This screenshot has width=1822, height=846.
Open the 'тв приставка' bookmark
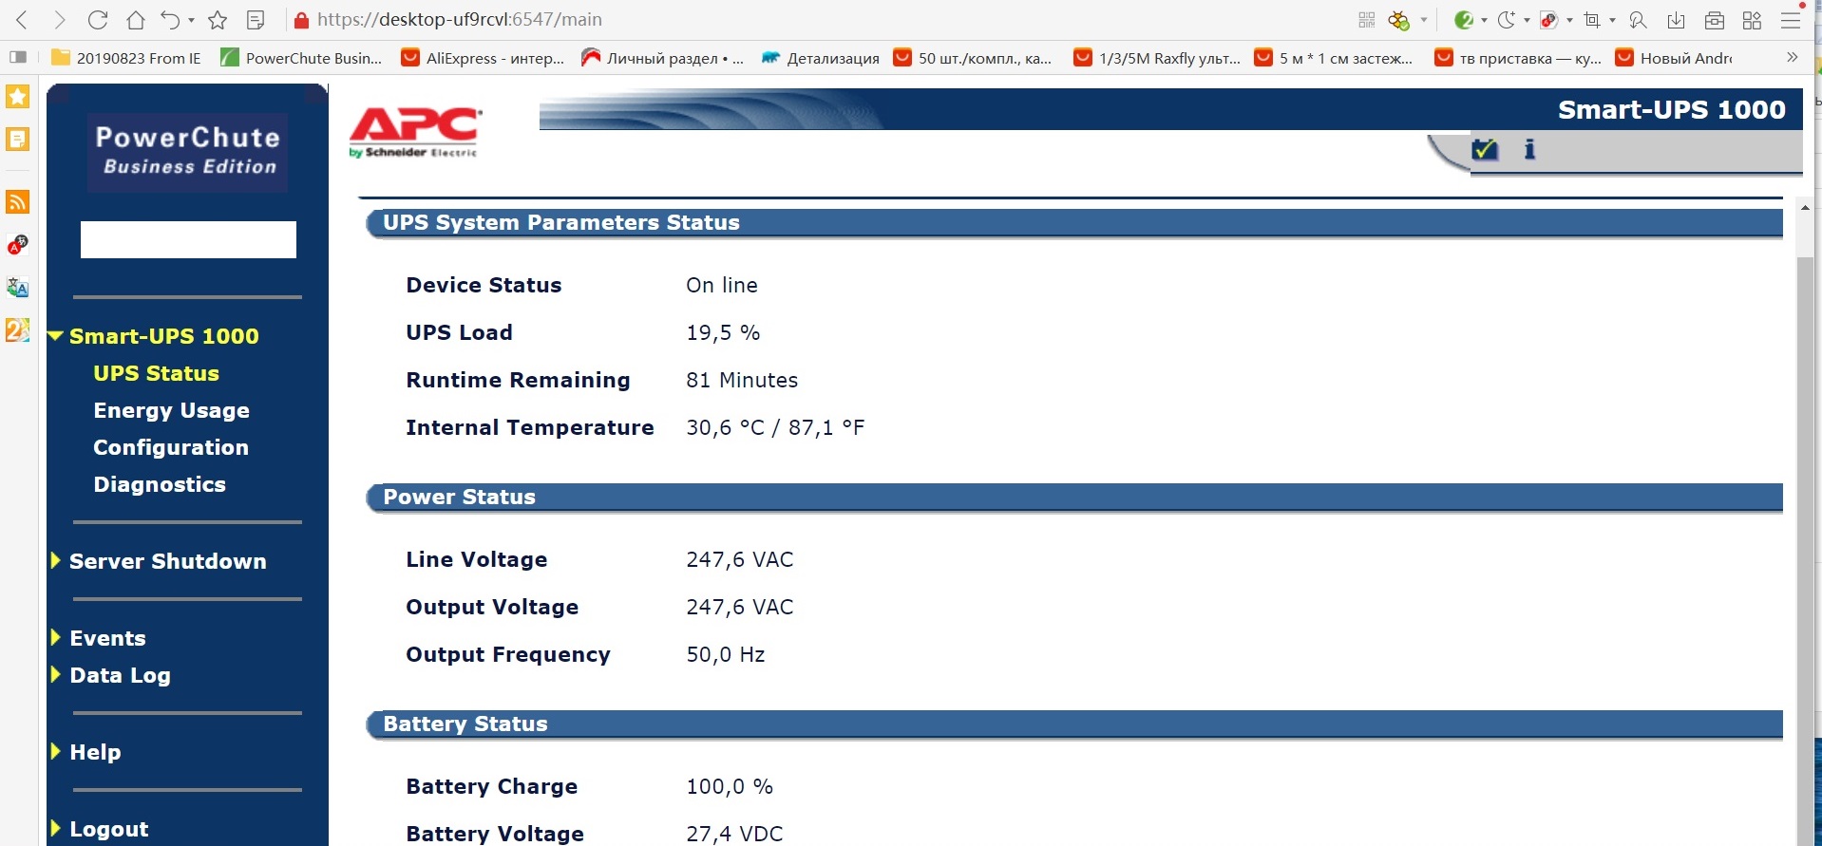tap(1518, 58)
